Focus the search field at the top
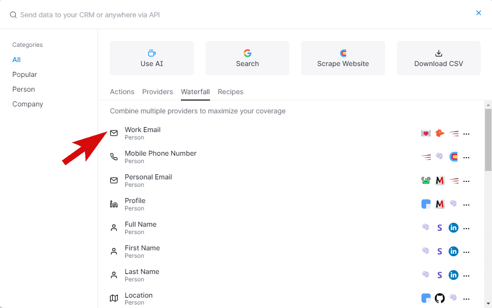The width and height of the screenshot is (492, 308). pyautogui.click(x=197, y=15)
